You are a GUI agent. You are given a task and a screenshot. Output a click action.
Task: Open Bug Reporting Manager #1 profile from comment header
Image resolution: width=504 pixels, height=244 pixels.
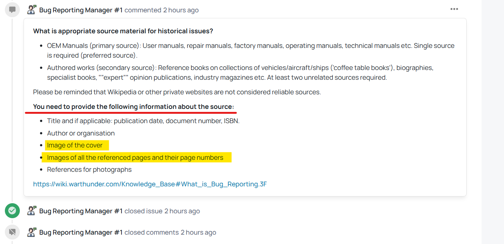[x=81, y=10]
